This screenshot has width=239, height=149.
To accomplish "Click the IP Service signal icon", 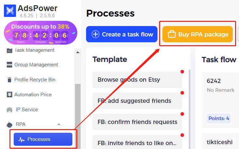I will pos(9,110).
